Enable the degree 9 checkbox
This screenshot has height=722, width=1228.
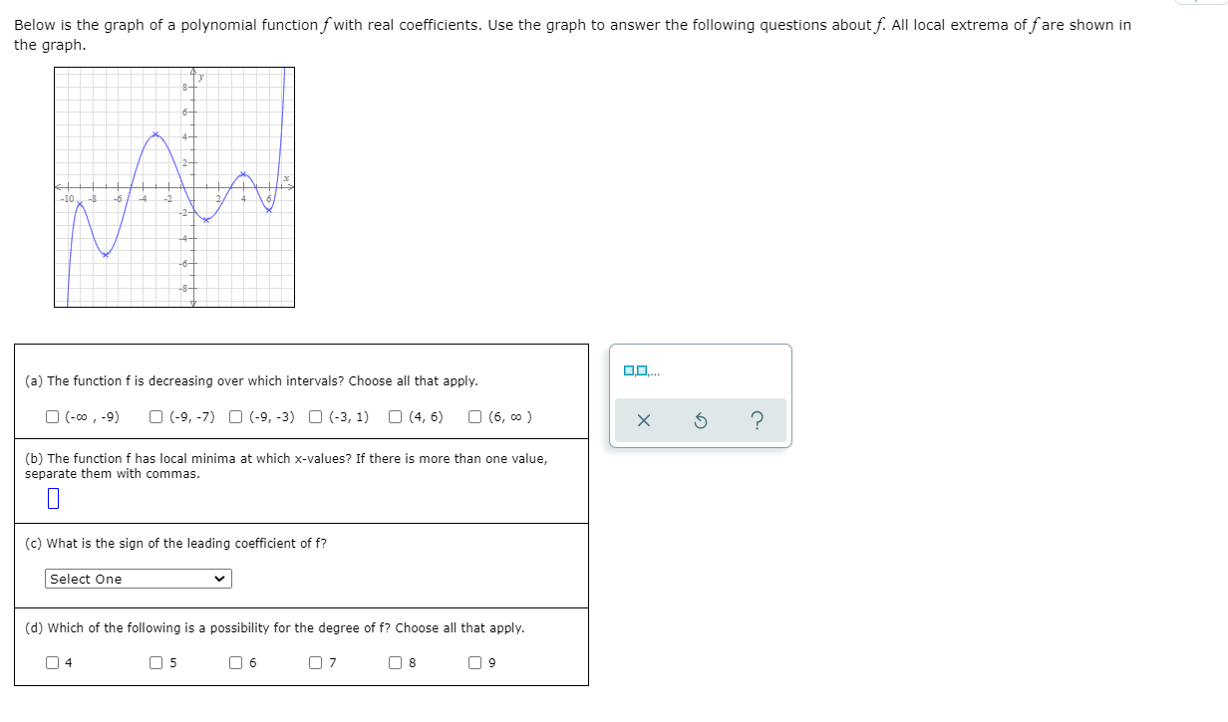click(474, 661)
